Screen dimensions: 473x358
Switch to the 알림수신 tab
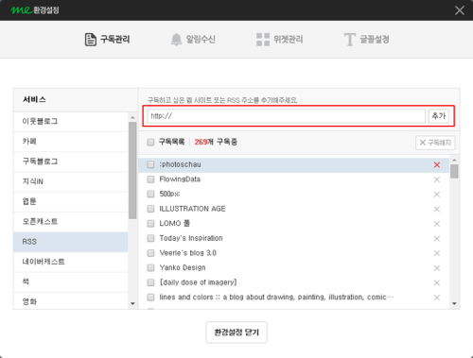(193, 40)
